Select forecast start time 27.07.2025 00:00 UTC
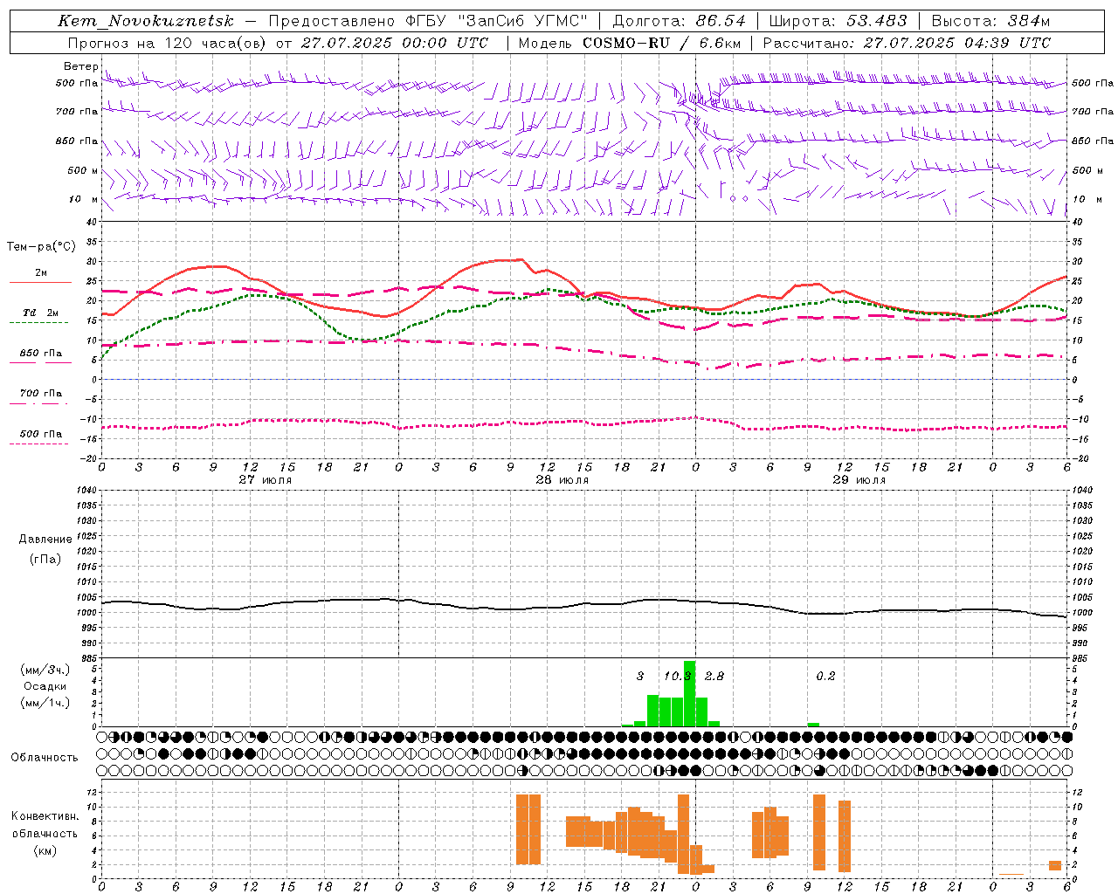 (395, 43)
